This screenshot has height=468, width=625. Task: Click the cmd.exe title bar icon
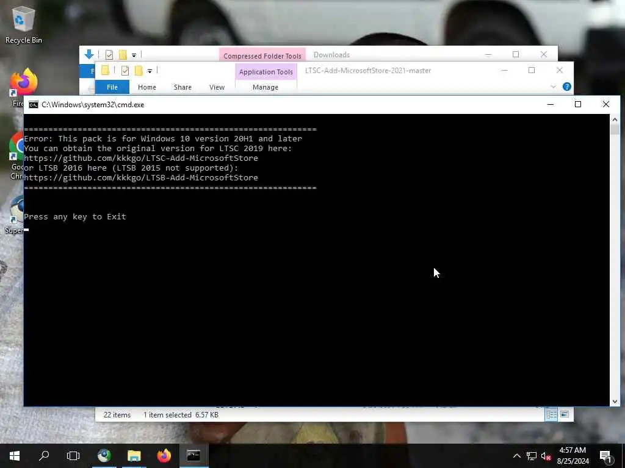[x=34, y=105]
